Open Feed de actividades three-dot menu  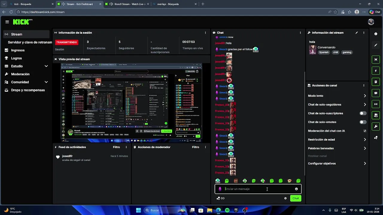pos(126,147)
